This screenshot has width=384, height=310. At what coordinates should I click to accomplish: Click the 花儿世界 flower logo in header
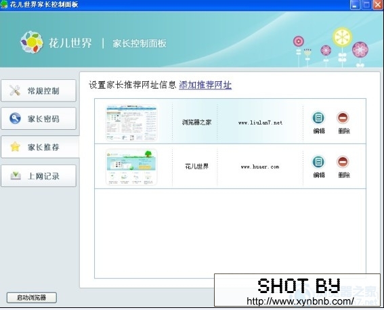pyautogui.click(x=32, y=43)
